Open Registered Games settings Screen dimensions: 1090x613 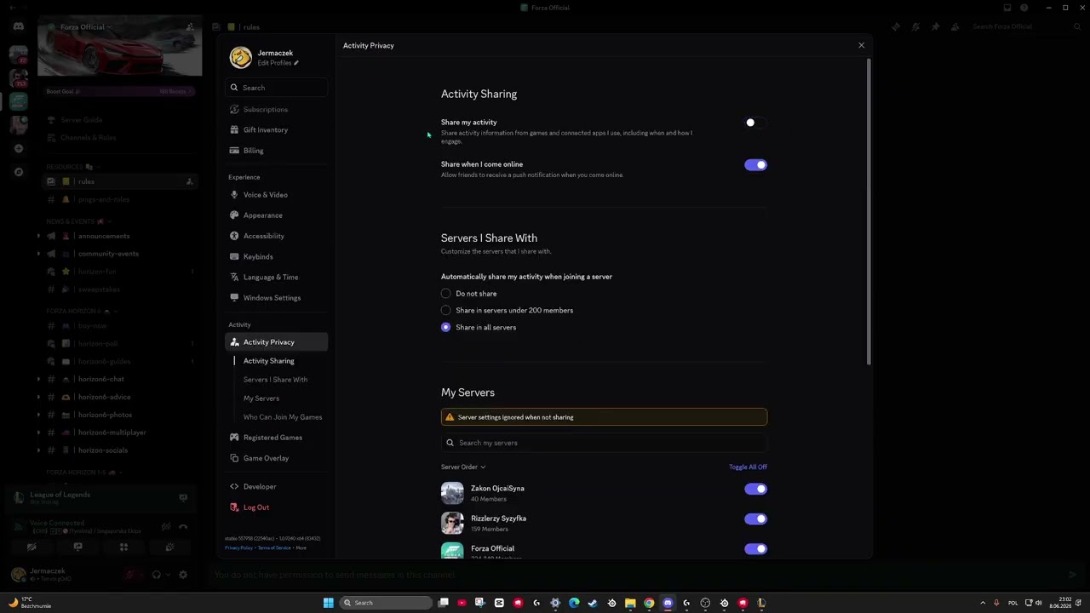pyautogui.click(x=276, y=438)
